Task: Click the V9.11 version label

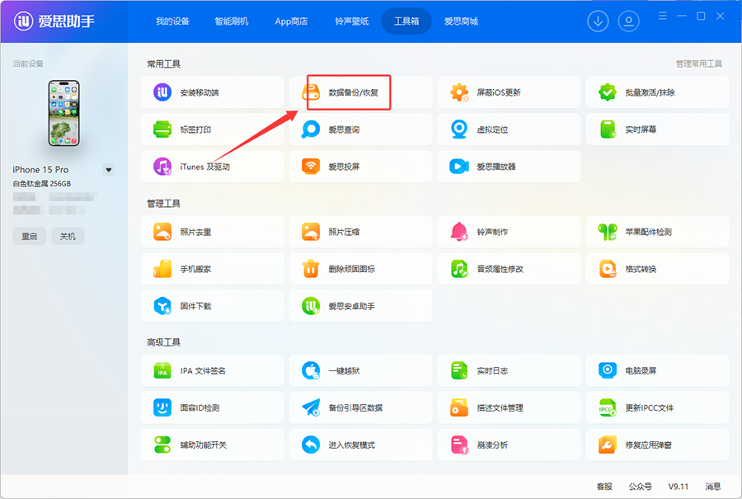Action: click(679, 487)
